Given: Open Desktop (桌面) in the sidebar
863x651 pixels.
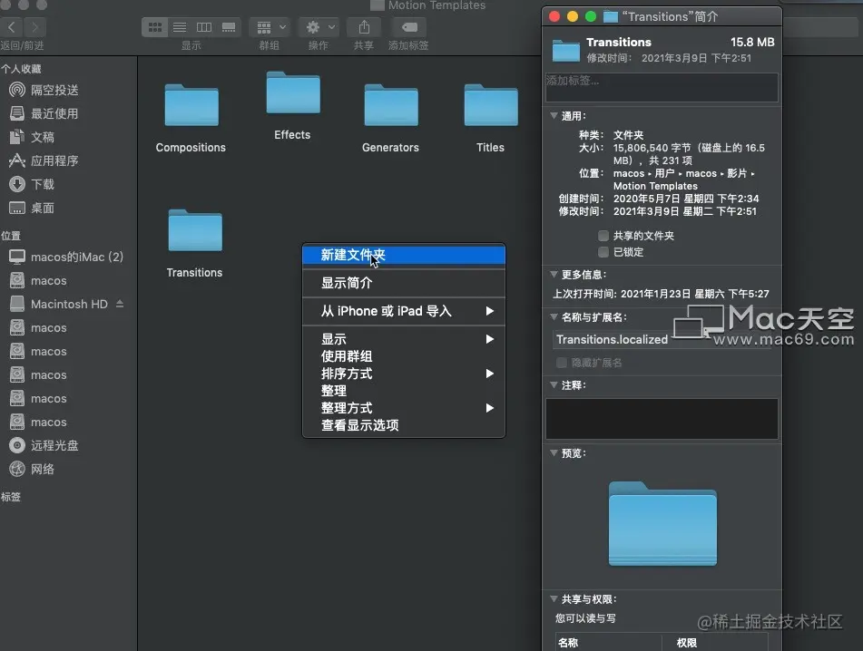Looking at the screenshot, I should click(x=32, y=208).
